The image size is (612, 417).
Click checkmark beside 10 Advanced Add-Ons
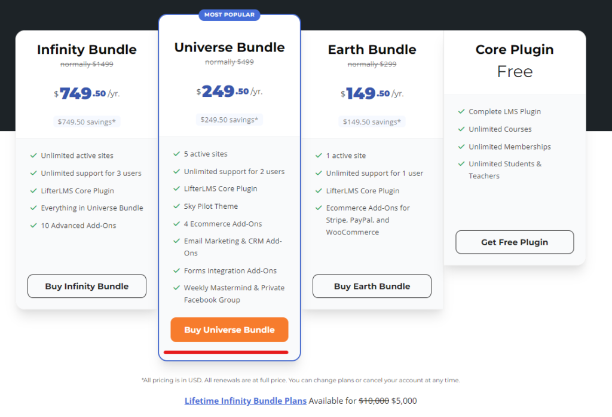coord(33,226)
